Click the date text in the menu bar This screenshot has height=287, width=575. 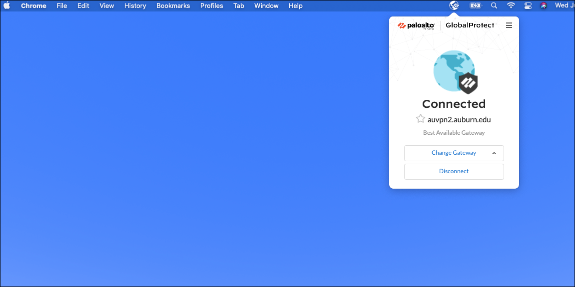565,5
